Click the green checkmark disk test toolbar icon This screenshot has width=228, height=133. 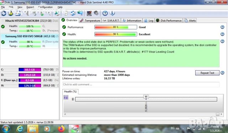[x=42, y=13]
